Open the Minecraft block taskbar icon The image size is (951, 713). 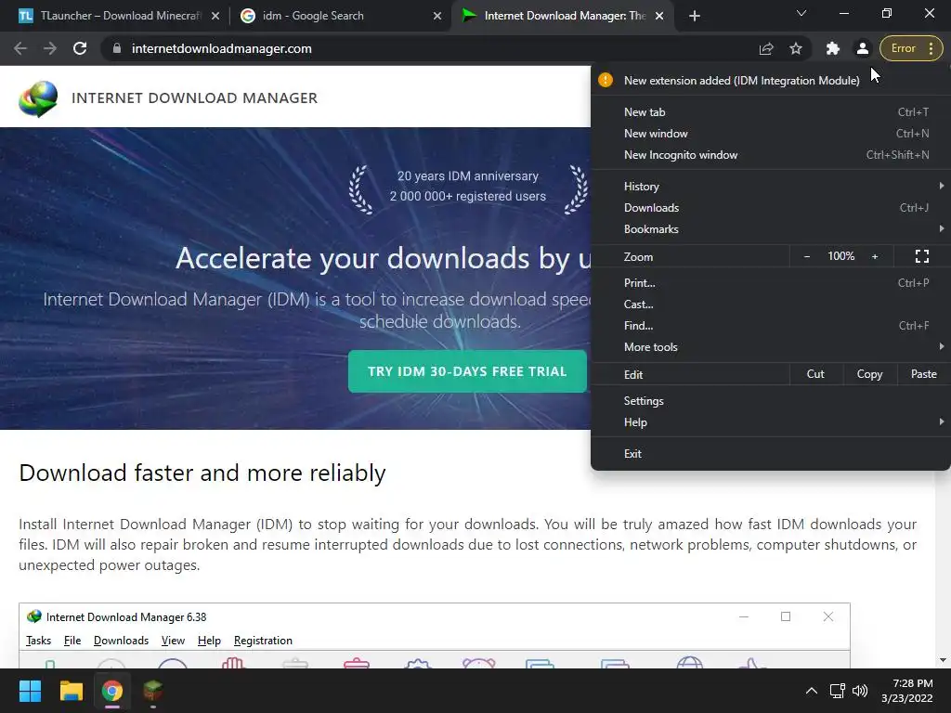click(153, 691)
